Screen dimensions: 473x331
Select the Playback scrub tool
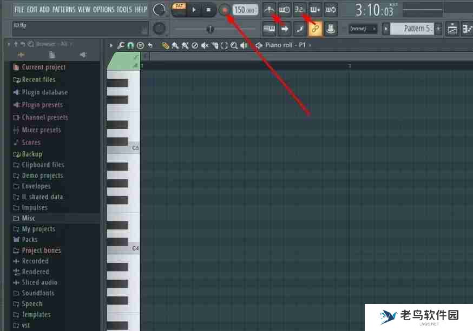point(244,45)
